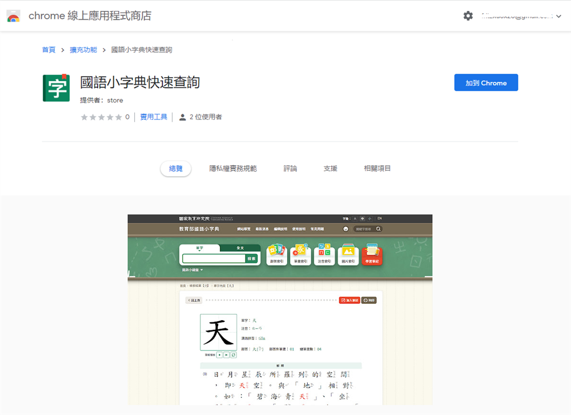571x415 pixels.
Task: Click the 注音索引 zhuyin index icon
Action: pos(324,254)
